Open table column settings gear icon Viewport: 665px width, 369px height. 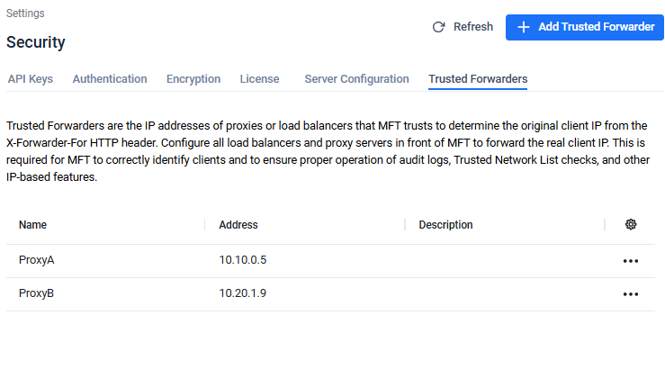(x=631, y=225)
